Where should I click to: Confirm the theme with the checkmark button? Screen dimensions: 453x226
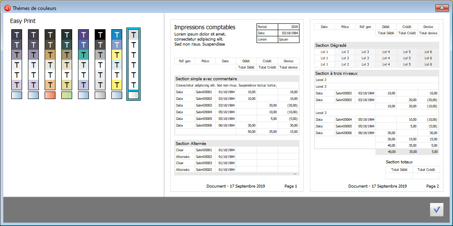437,210
